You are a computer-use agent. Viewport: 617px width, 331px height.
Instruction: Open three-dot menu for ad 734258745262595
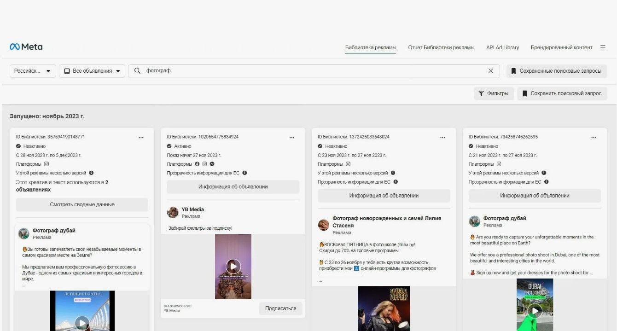[594, 137]
